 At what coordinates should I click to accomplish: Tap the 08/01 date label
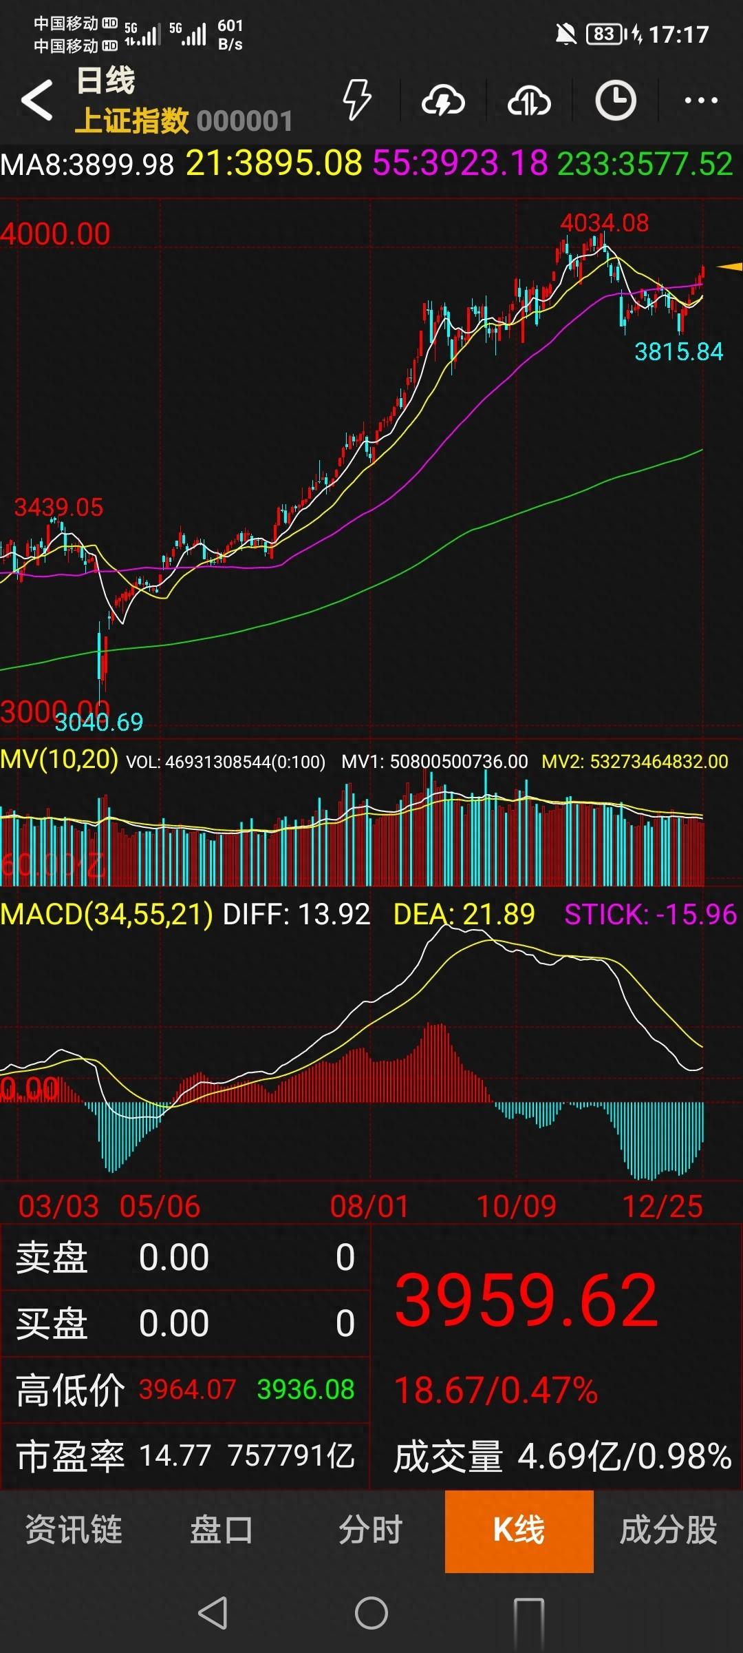pos(369,1206)
